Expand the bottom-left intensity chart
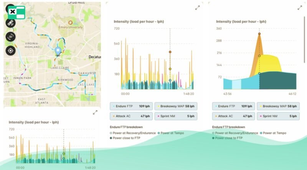Image resolution: width=307 pixels, height=170 pixels. coord(95,112)
